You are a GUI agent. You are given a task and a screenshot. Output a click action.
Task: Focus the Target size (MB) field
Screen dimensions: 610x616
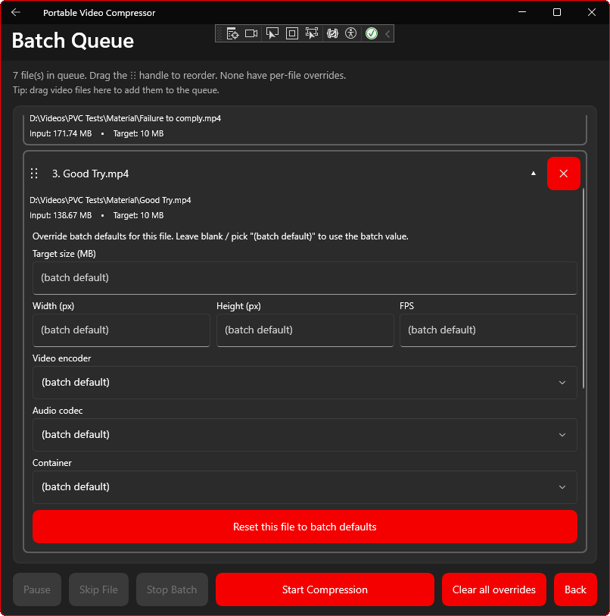[x=304, y=278]
